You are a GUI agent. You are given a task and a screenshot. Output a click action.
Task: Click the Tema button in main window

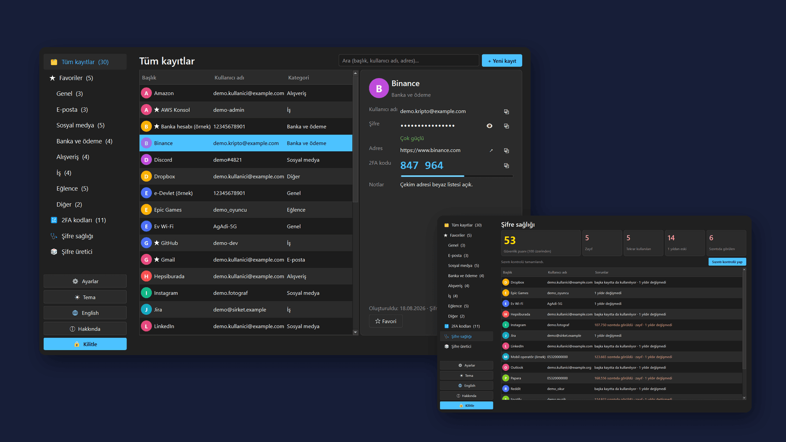(x=85, y=297)
